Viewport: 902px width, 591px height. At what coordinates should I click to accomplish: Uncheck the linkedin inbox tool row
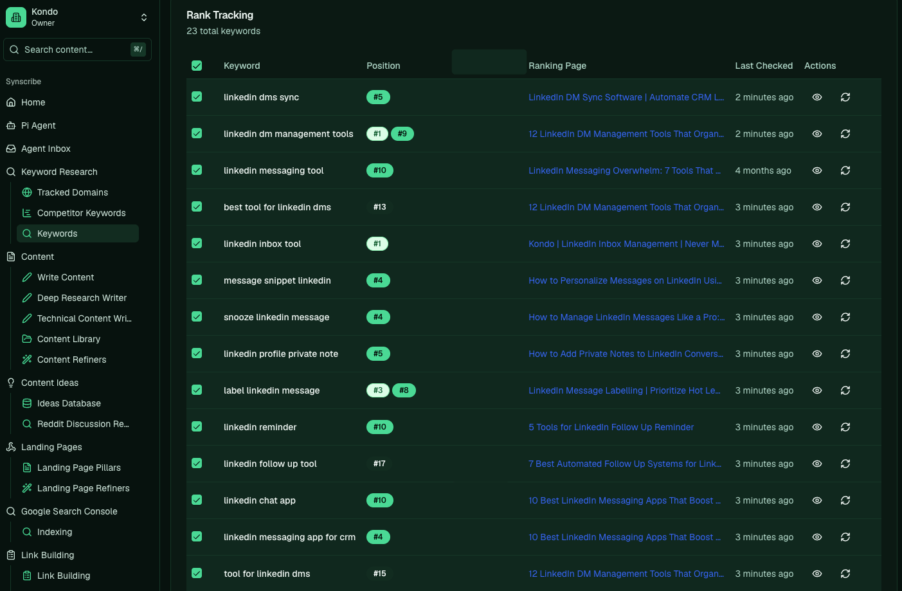pos(197,243)
